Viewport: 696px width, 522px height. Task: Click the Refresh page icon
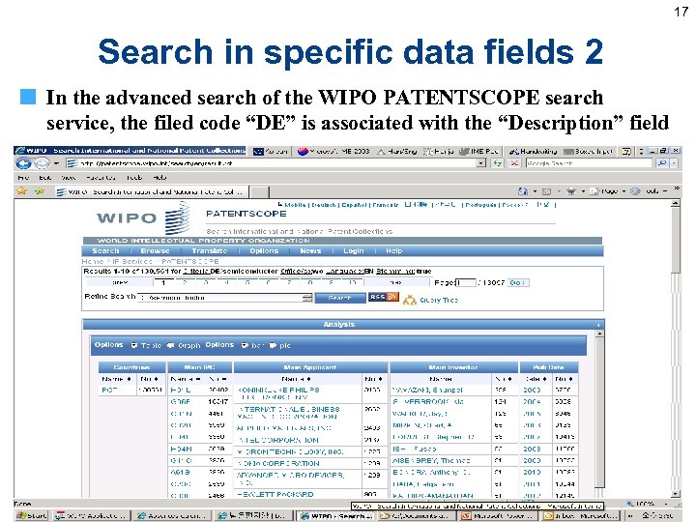[497, 163]
